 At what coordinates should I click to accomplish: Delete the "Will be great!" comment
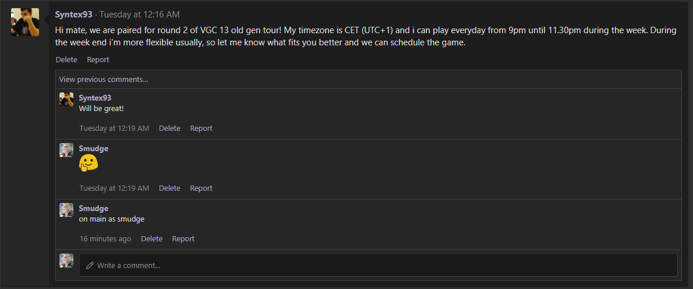(169, 128)
